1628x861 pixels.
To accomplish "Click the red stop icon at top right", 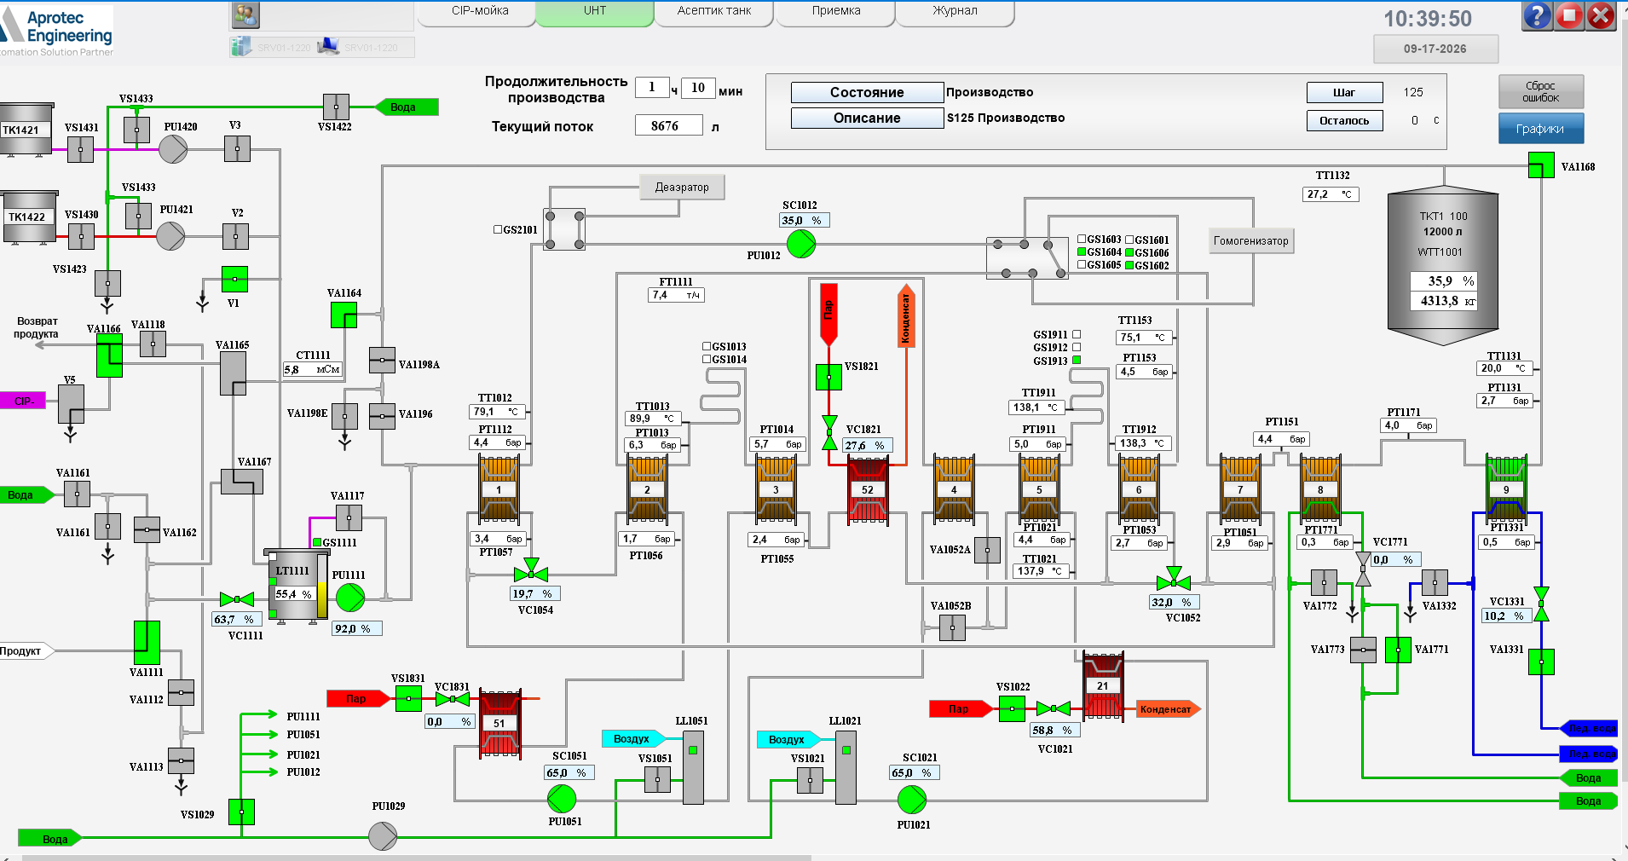I will coord(1569,15).
